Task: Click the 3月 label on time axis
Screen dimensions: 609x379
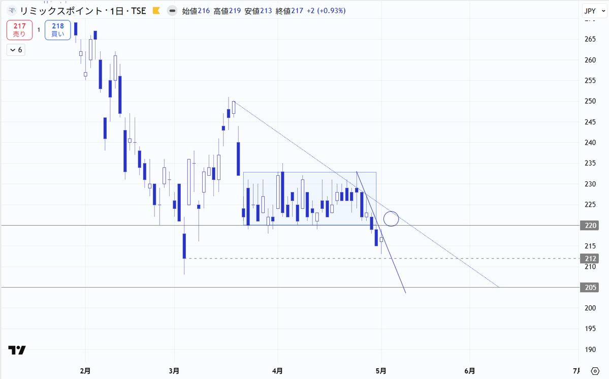Action: (x=174, y=371)
